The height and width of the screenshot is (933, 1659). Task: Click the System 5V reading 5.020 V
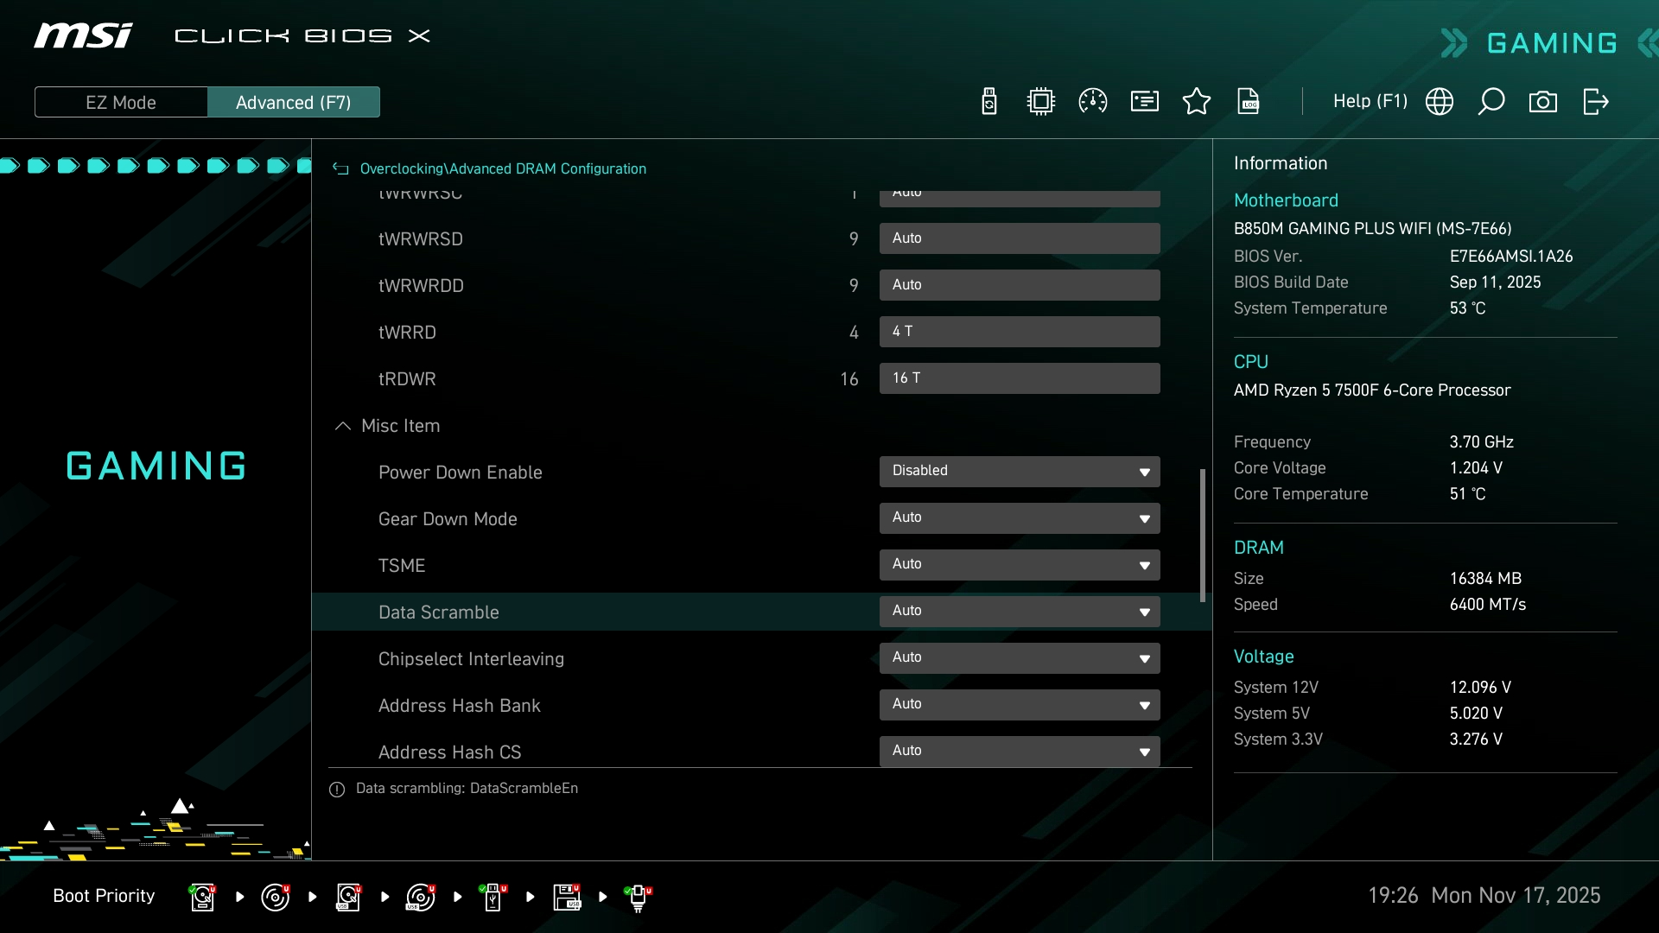pyautogui.click(x=1476, y=714)
